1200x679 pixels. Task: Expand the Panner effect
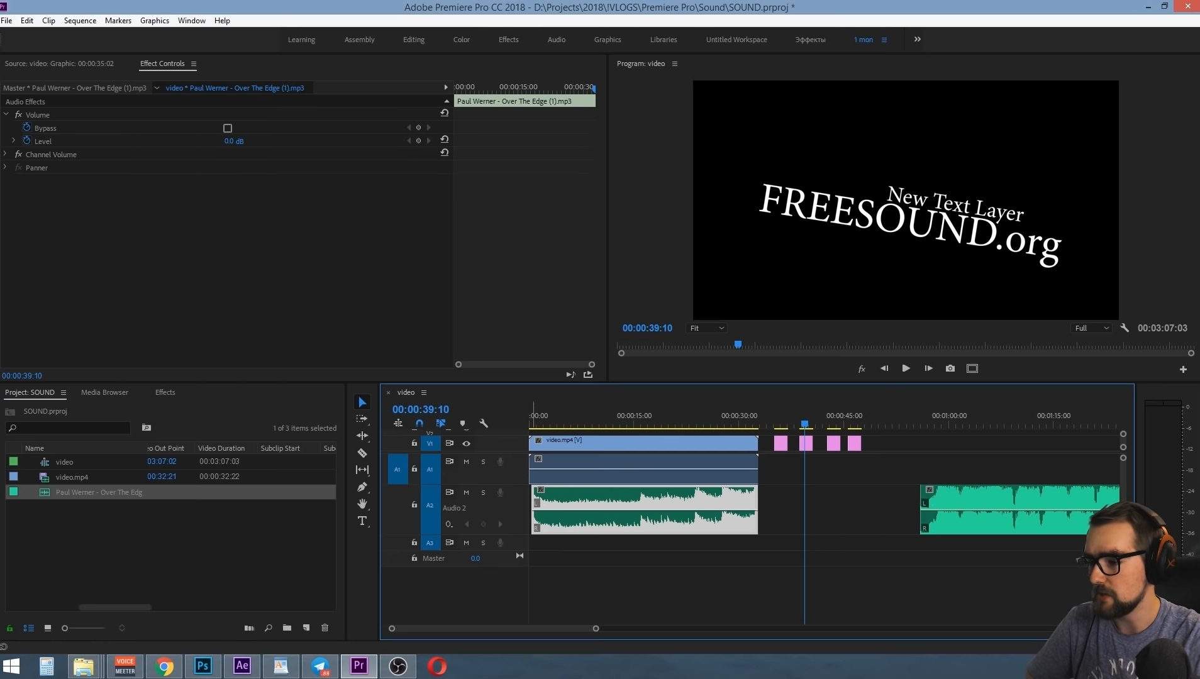point(6,167)
